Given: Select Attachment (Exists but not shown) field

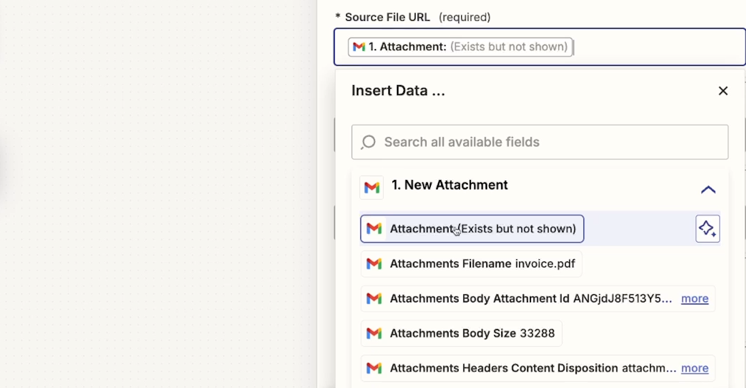Looking at the screenshot, I should pyautogui.click(x=472, y=229).
